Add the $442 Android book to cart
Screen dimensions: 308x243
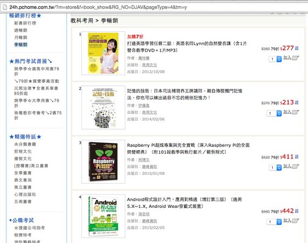(291, 220)
